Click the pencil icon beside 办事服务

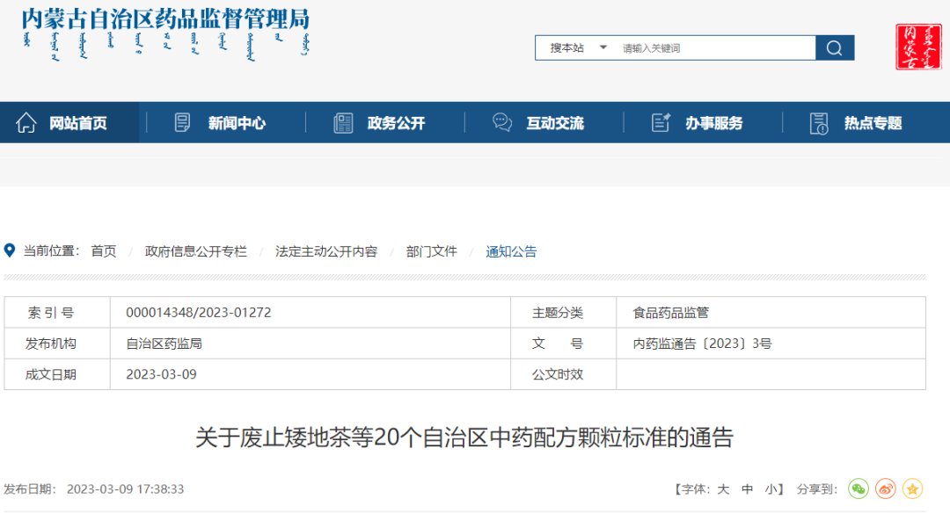661,123
